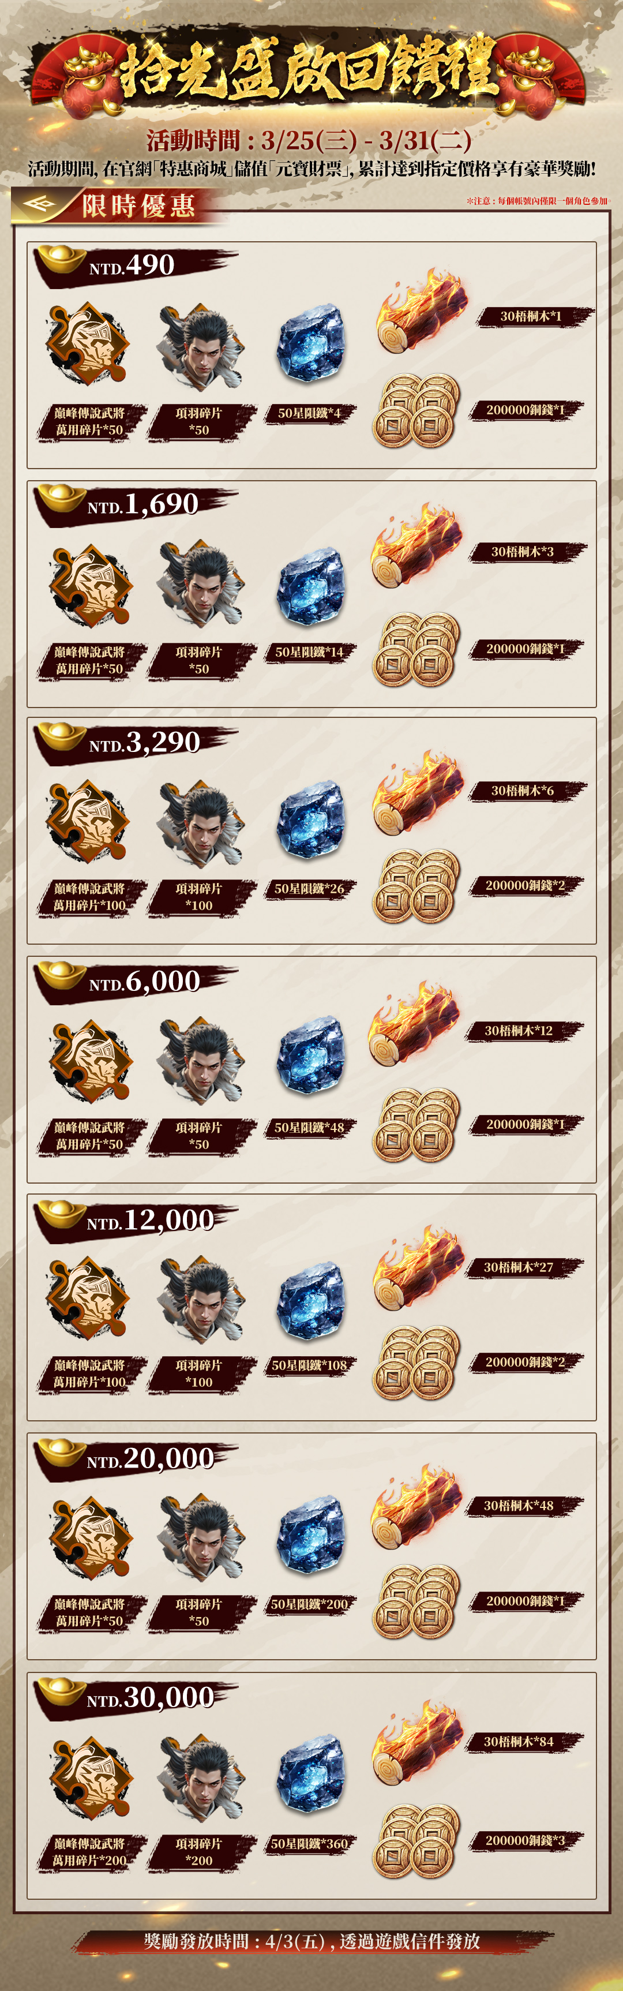Image resolution: width=623 pixels, height=1991 pixels.
Task: Click the puzzle piece general icon in NTD.3,290 tier
Action: tap(89, 821)
